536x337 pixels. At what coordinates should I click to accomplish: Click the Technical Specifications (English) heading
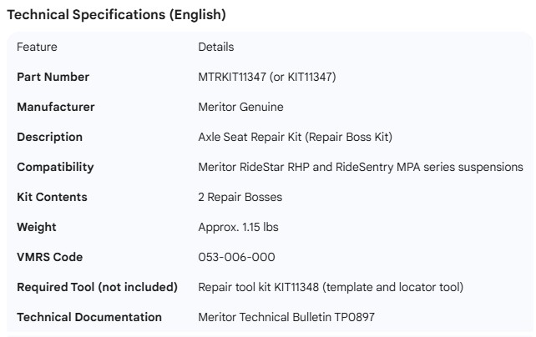coord(116,15)
